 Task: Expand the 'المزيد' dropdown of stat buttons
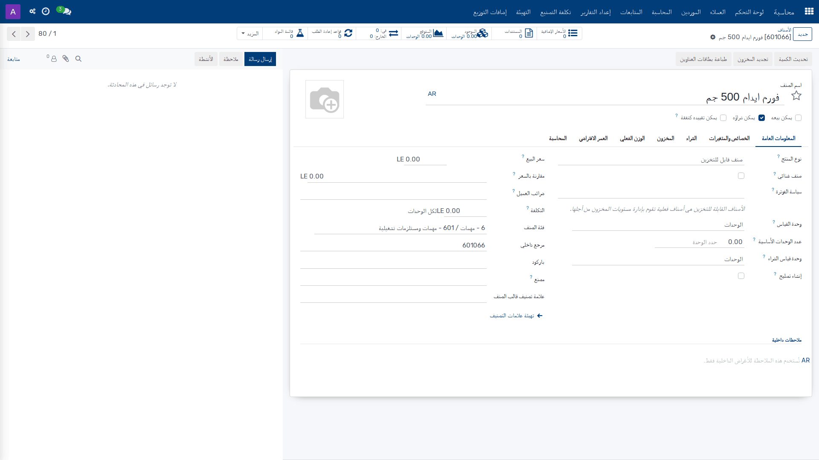[x=250, y=34]
